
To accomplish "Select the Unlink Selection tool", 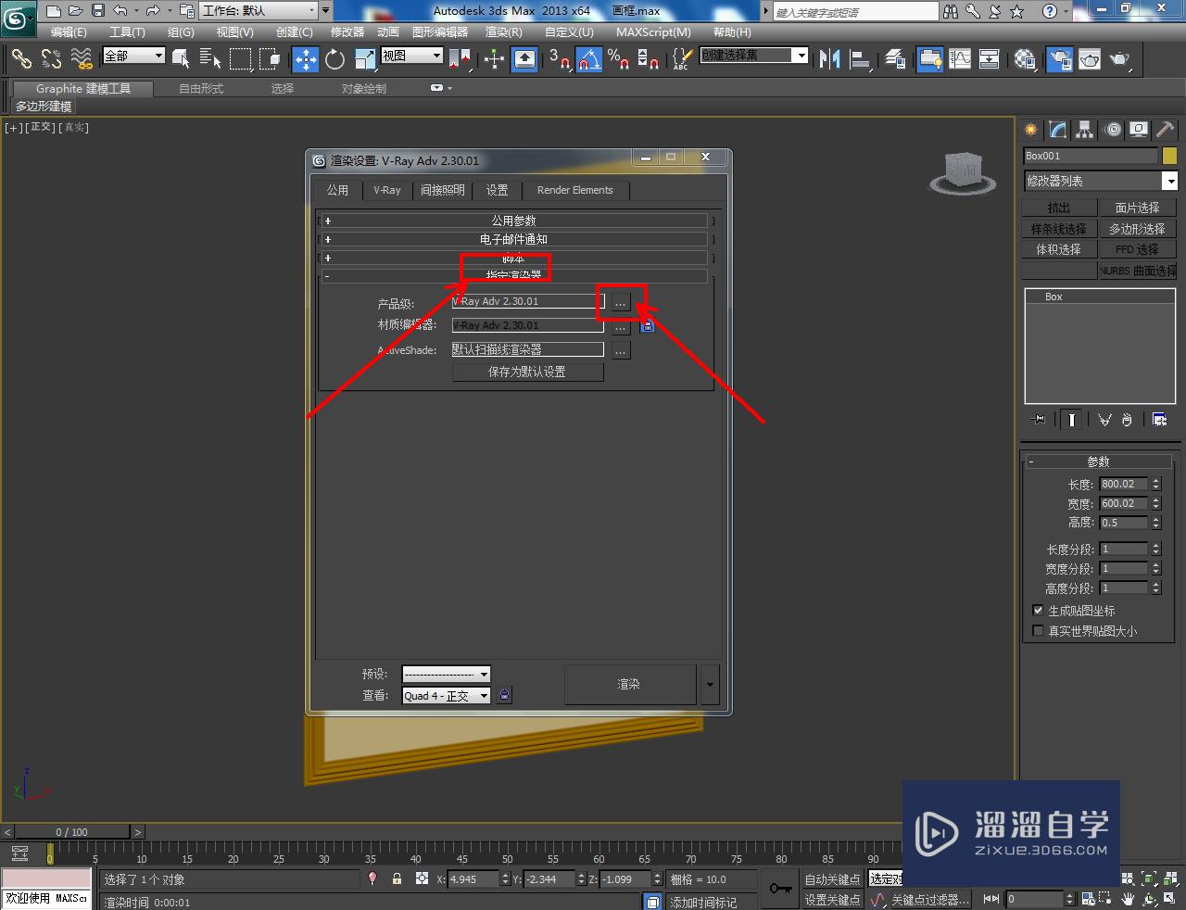I will (x=52, y=59).
